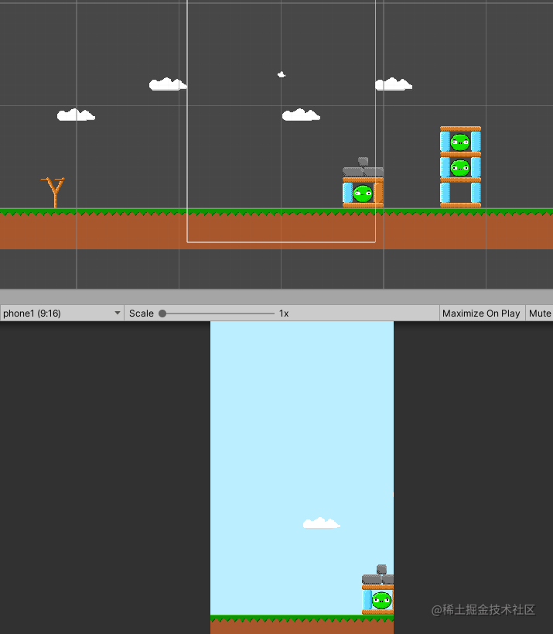Image resolution: width=553 pixels, height=634 pixels.
Task: Select the slingshot object in Scene view
Action: point(53,193)
